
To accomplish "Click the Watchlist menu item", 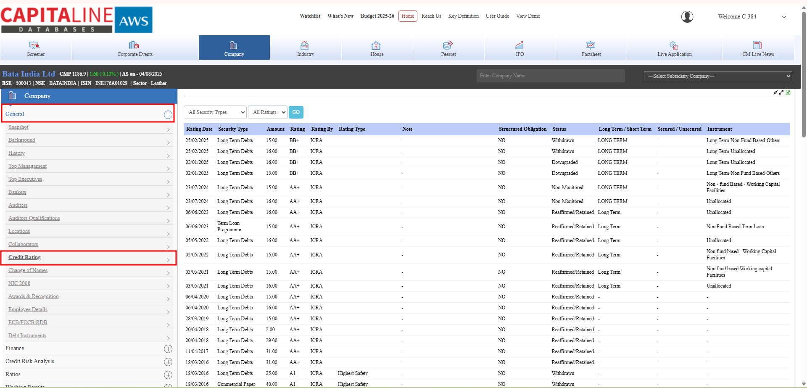I will [310, 16].
